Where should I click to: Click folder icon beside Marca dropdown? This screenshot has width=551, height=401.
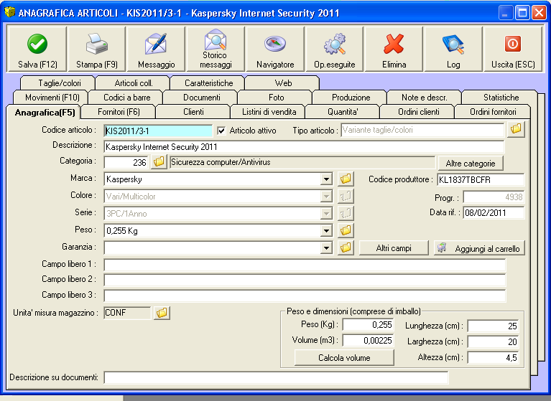pyautogui.click(x=346, y=179)
